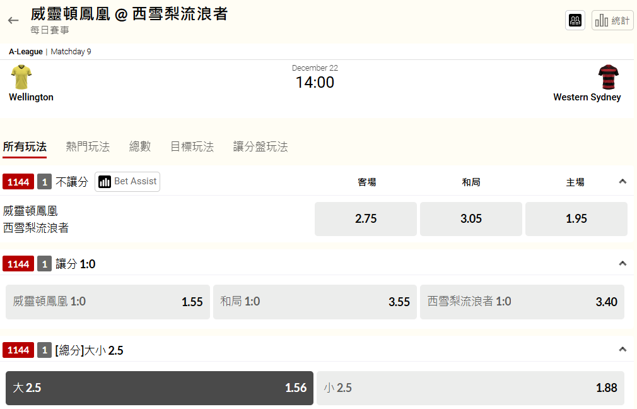Open the head-to-head people icon button

point(575,20)
